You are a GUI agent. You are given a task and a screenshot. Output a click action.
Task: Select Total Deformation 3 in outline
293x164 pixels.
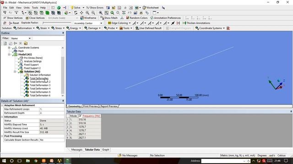tap(40, 85)
